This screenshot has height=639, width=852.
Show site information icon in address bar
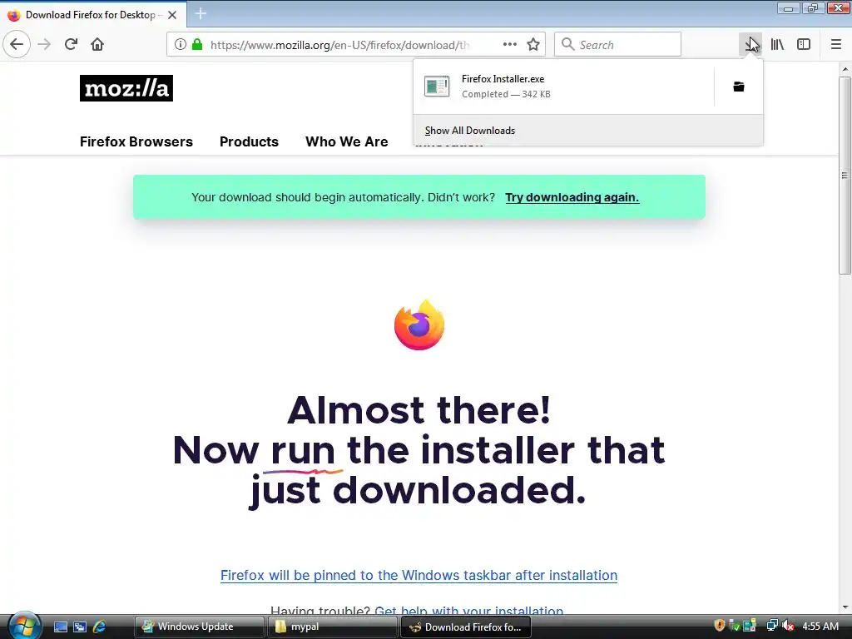tap(181, 44)
